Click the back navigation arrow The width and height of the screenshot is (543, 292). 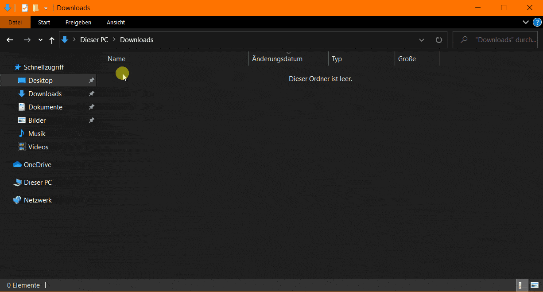point(10,40)
